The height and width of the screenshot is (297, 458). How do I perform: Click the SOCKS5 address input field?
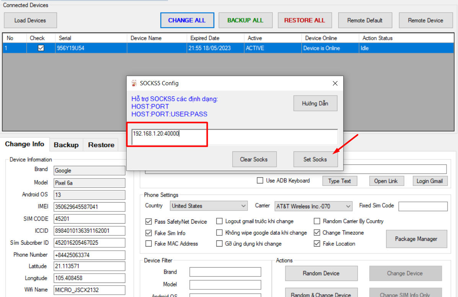(x=234, y=137)
